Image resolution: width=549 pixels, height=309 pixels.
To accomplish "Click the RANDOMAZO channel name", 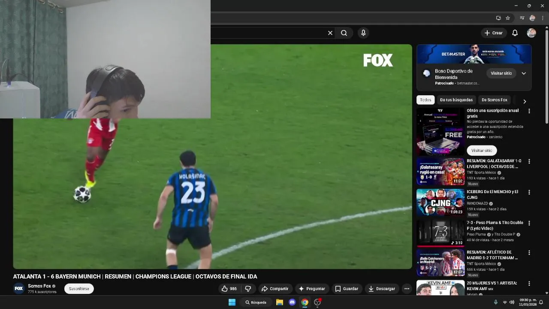I will (x=477, y=203).
